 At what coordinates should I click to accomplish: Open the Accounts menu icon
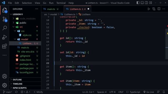tap(4, 76)
